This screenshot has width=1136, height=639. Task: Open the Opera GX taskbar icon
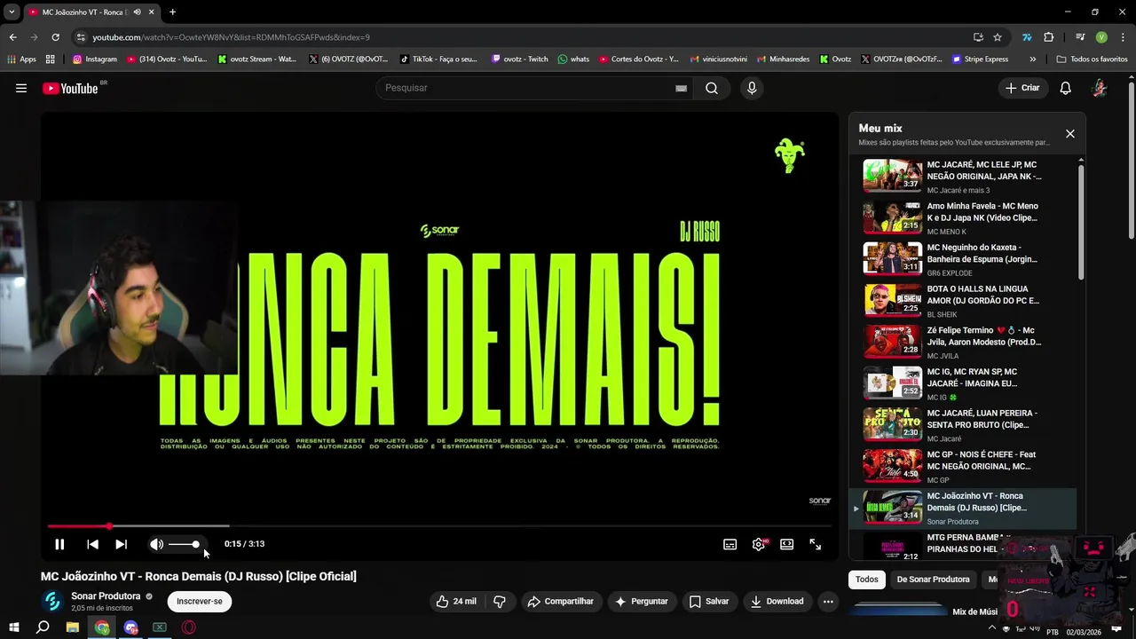click(x=188, y=627)
